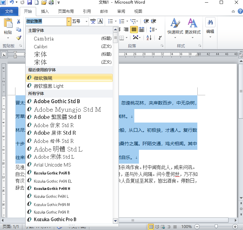Click the character border A icon
The image size is (243, 230).
tap(100, 21)
